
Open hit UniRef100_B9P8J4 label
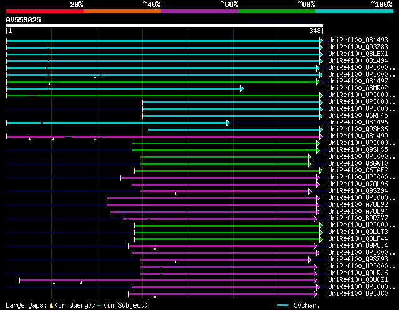pos(358,246)
